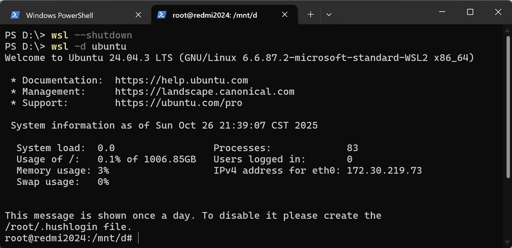Screen dimensions: 512x248
Task: Follow the landscape.canonical.com management link
Action: click(x=204, y=92)
